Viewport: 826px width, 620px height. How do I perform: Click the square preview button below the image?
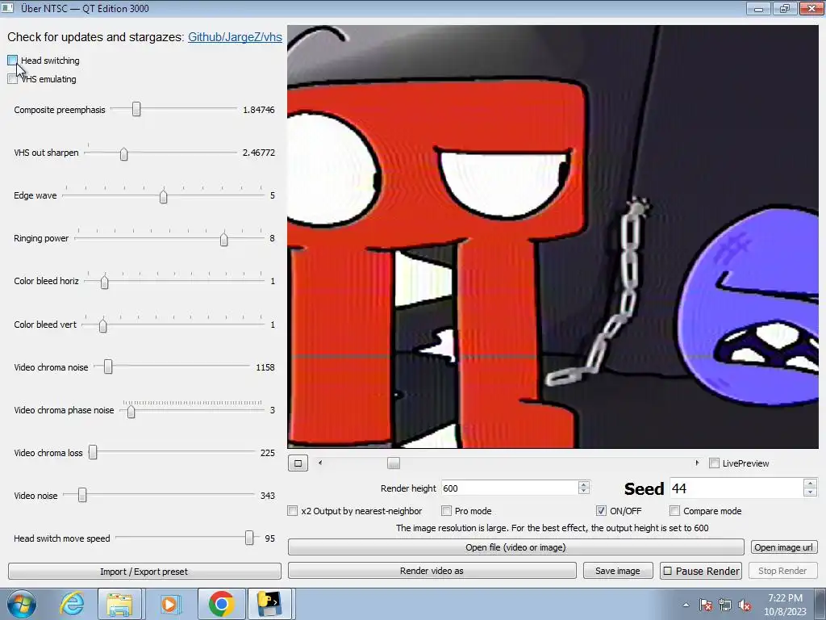298,463
